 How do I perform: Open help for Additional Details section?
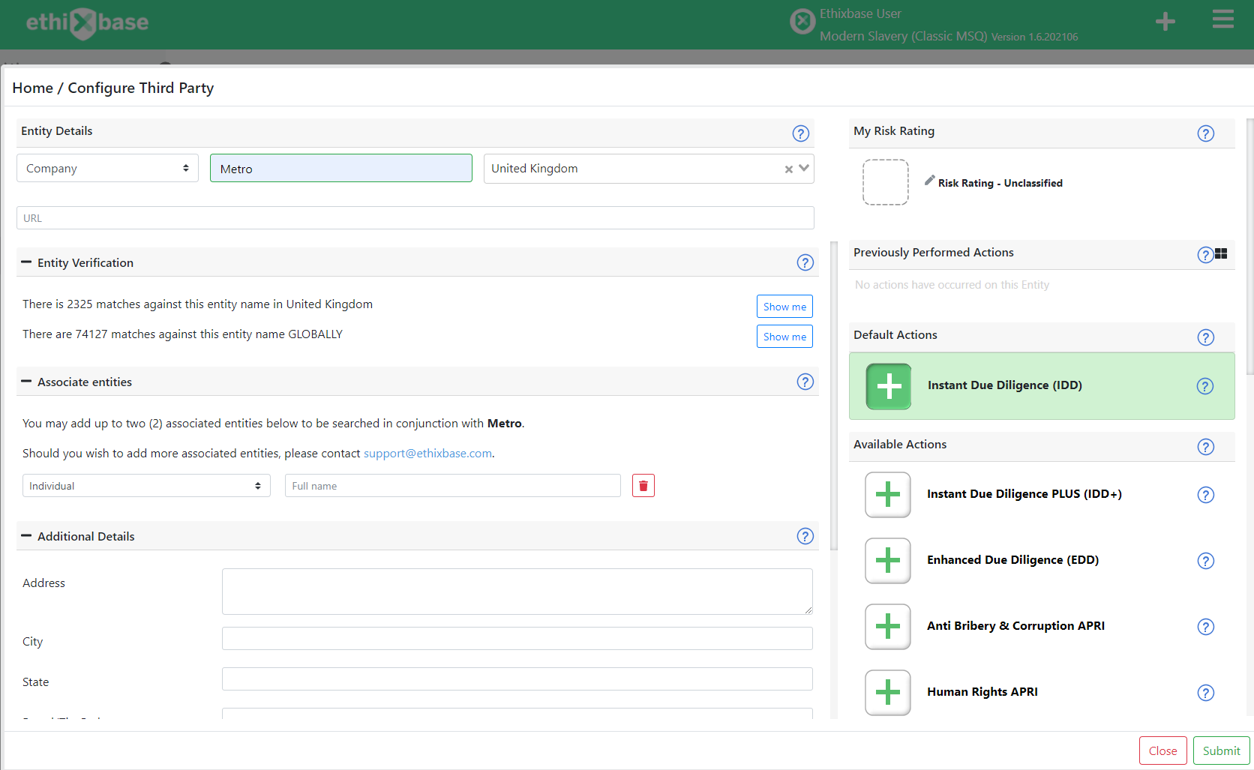click(805, 536)
